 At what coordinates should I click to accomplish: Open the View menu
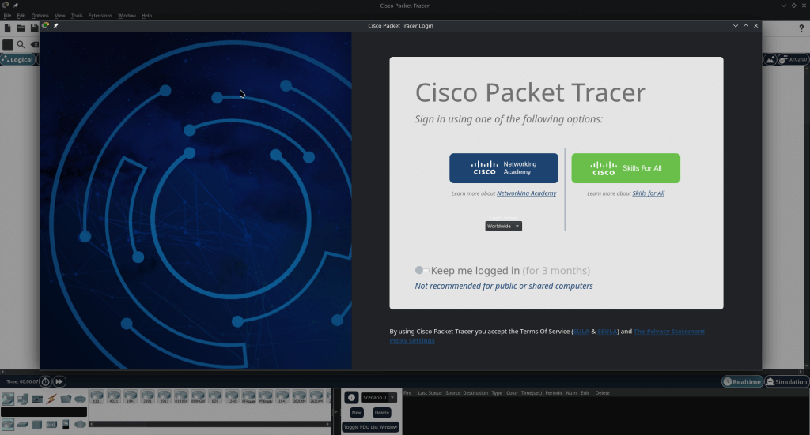pos(60,16)
